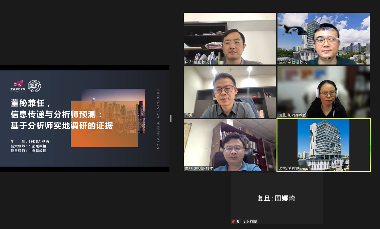Click name label 復旦: 洪剑峭教授
The height and width of the screenshot is (229, 380).
(199, 168)
